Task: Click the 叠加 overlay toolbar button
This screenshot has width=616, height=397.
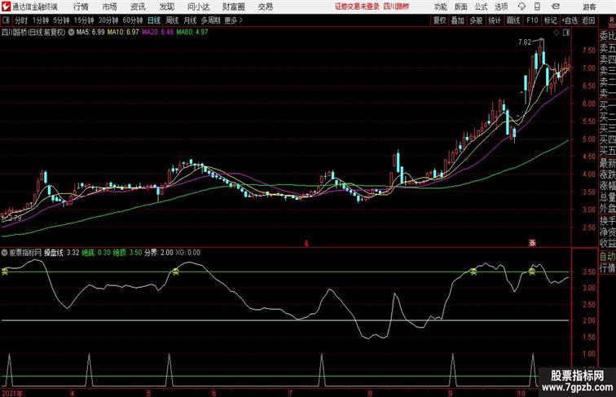Action: coord(458,20)
